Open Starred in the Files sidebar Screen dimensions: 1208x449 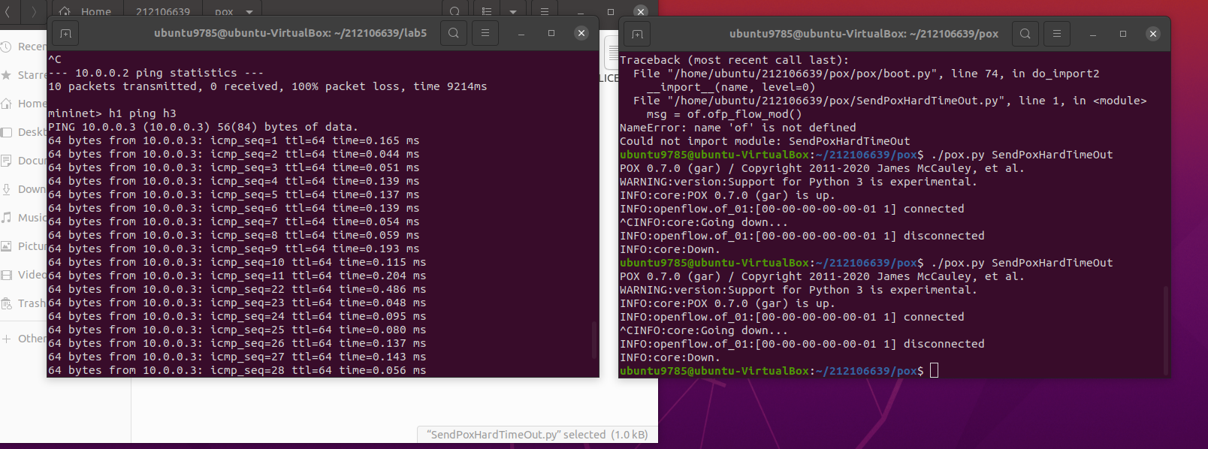[x=24, y=75]
